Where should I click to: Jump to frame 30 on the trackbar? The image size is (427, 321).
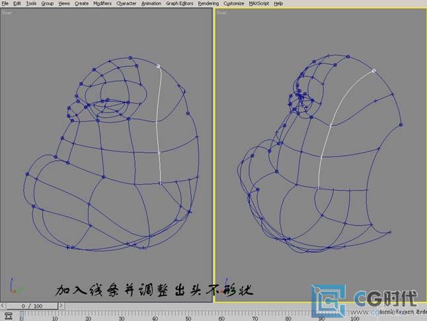tap(122, 318)
